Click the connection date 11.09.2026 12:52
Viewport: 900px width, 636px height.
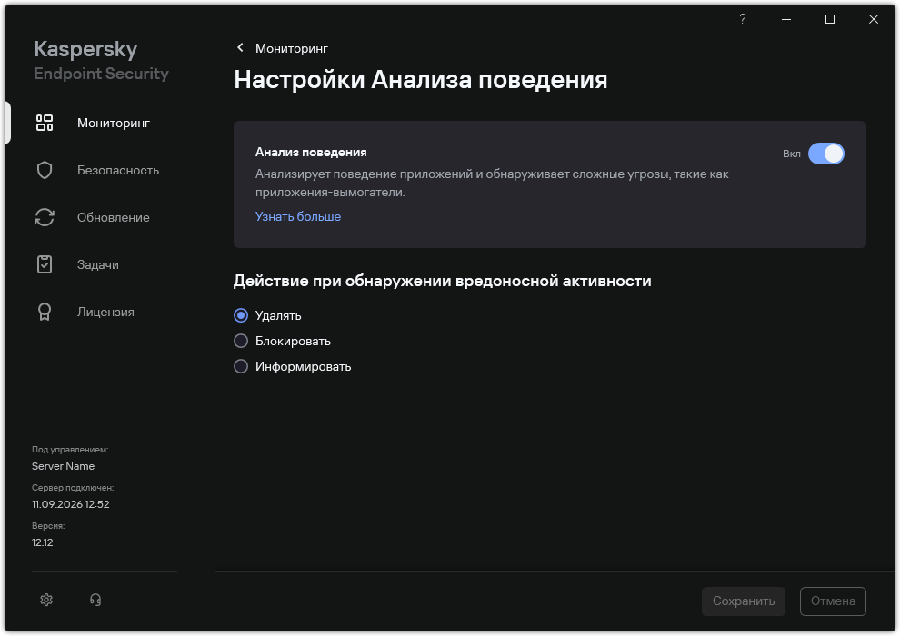click(71, 504)
